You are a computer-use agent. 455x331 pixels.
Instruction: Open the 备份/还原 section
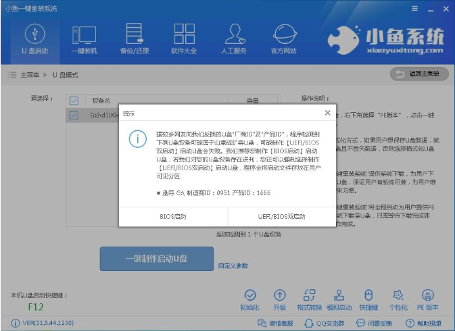pyautogui.click(x=135, y=39)
